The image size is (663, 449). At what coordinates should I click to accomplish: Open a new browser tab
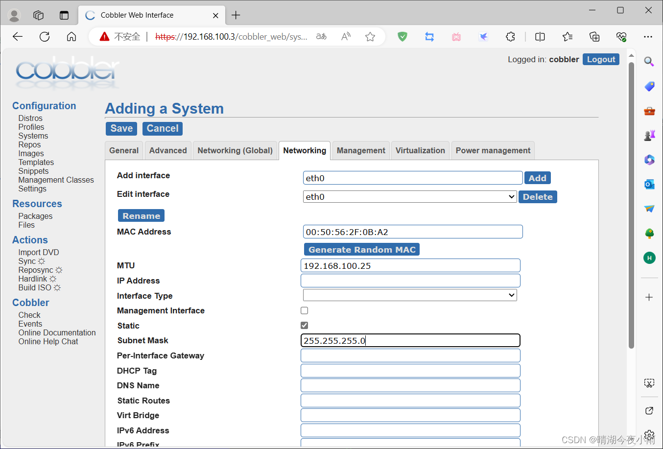[x=236, y=15]
